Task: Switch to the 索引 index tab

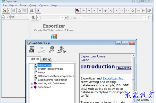Action: point(47,60)
